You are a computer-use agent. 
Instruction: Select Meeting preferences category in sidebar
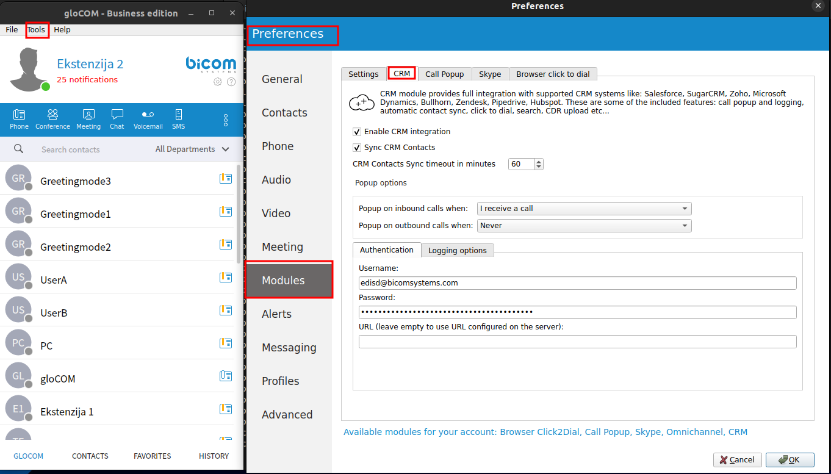point(289,247)
